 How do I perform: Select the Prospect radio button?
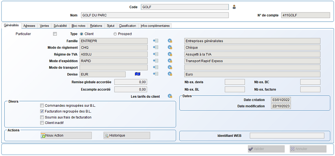(x=115, y=34)
